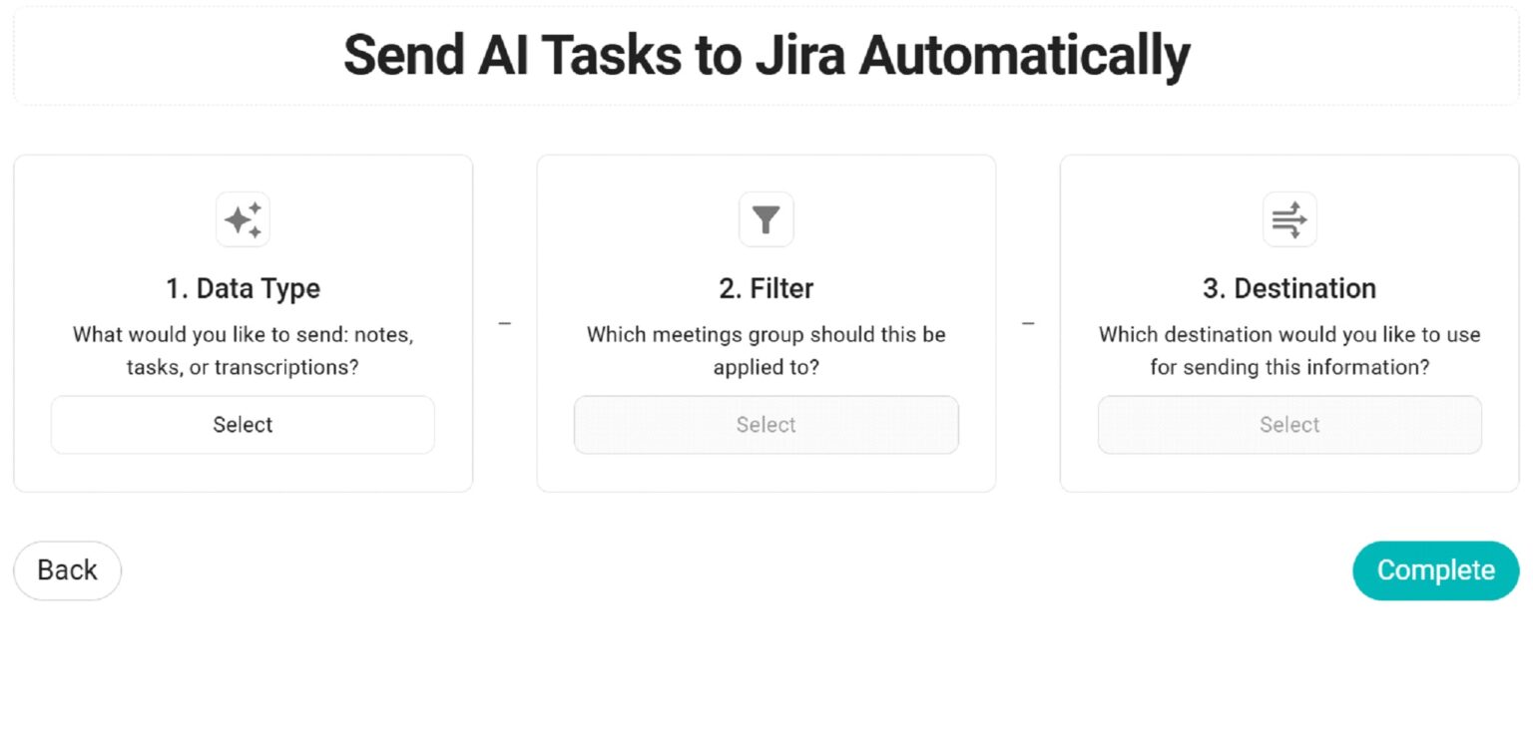This screenshot has width=1533, height=737.
Task: Click the funnel icon on the Filter card
Action: point(766,219)
